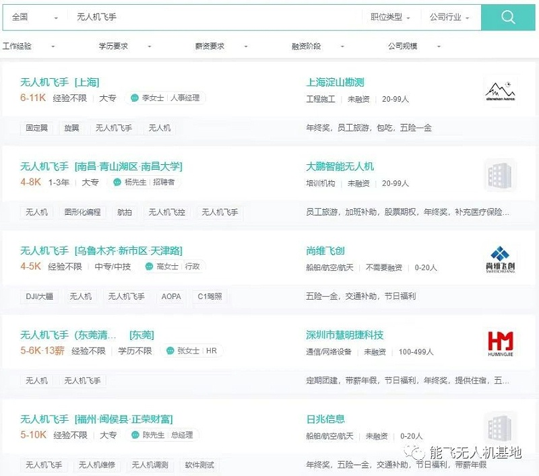Click 100-499人 company size text
The height and width of the screenshot is (476, 539).
point(416,351)
